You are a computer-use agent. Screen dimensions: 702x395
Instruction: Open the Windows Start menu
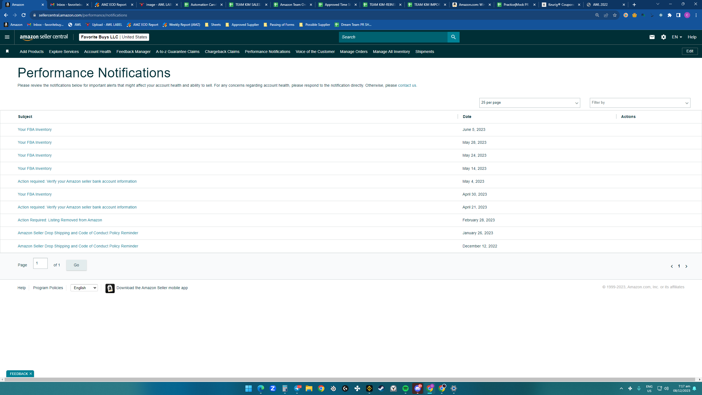tap(248, 388)
